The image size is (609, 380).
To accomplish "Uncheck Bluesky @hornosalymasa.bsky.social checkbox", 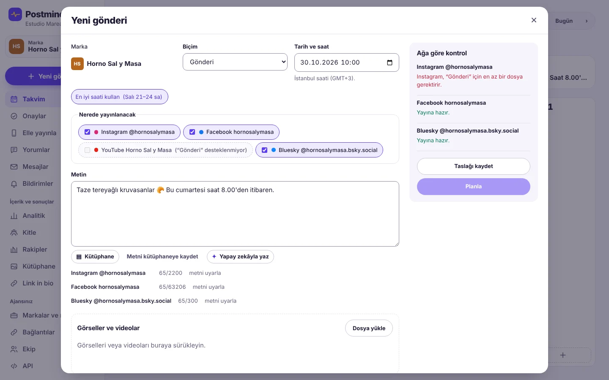I will pyautogui.click(x=265, y=150).
